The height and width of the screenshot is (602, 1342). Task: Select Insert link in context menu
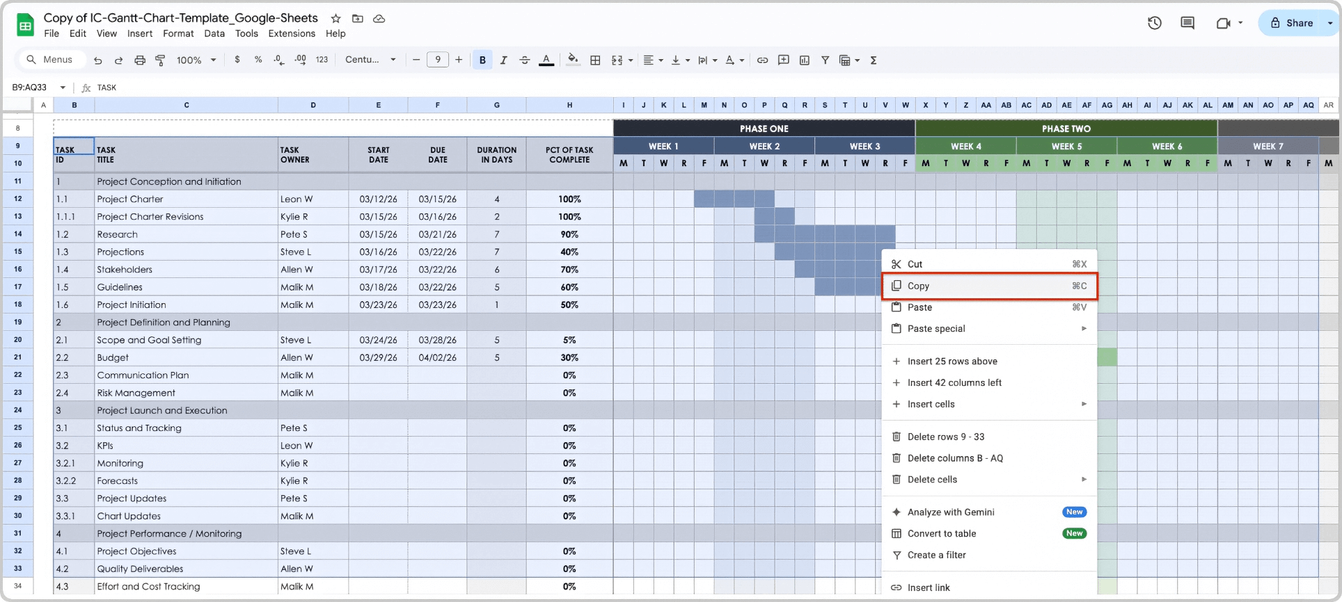(989, 587)
